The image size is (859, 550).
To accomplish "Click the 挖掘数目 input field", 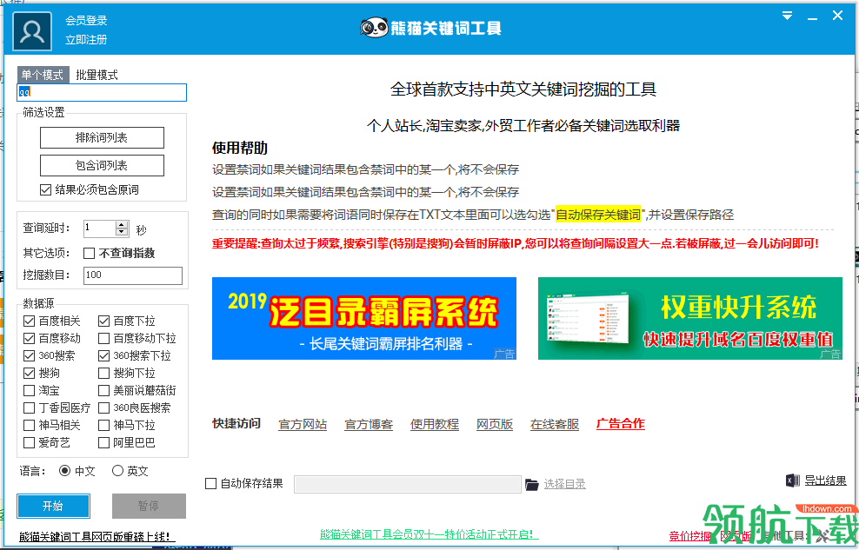I will (132, 275).
